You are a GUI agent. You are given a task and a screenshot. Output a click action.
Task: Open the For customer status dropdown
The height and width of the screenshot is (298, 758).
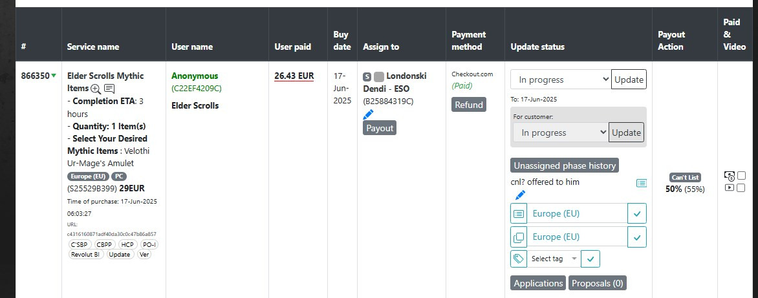[x=560, y=133]
